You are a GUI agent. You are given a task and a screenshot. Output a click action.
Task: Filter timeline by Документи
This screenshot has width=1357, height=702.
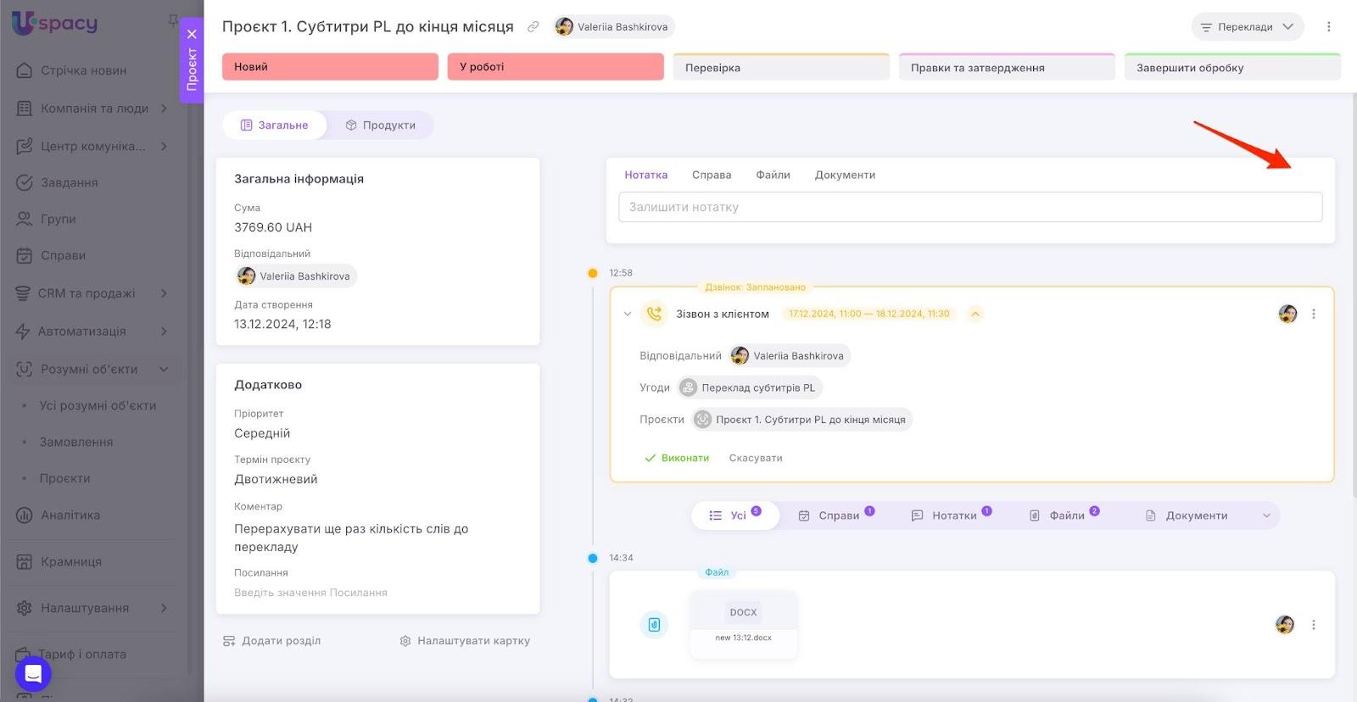tap(1187, 515)
